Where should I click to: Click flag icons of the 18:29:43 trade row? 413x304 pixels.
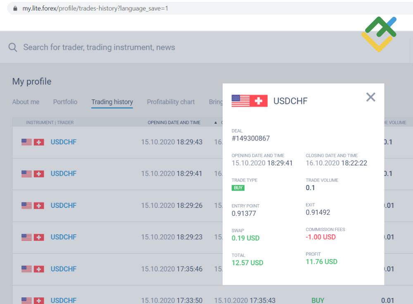tap(33, 142)
